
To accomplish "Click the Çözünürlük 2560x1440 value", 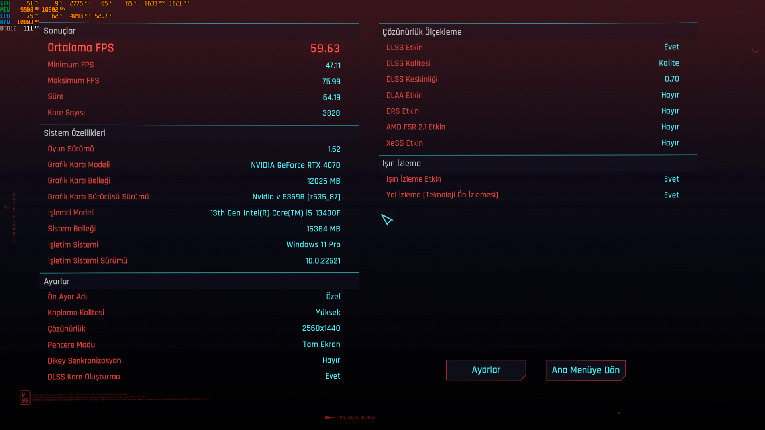I will (x=321, y=328).
